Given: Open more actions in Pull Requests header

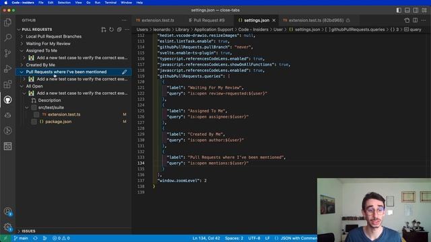Looking at the screenshot, I should click(127, 30).
